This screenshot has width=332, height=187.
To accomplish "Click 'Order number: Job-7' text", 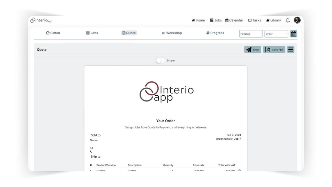I will pyautogui.click(x=228, y=139).
